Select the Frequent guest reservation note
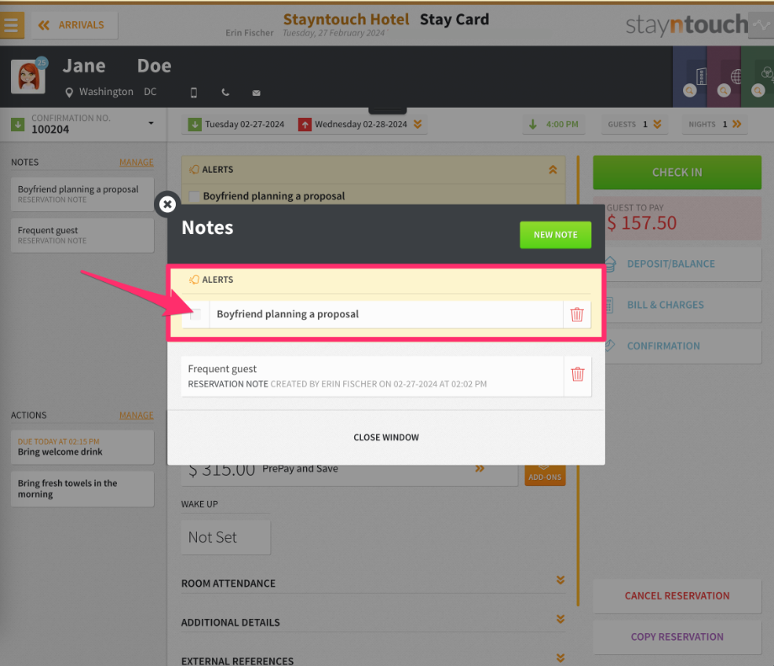The width and height of the screenshot is (774, 666). (x=372, y=376)
